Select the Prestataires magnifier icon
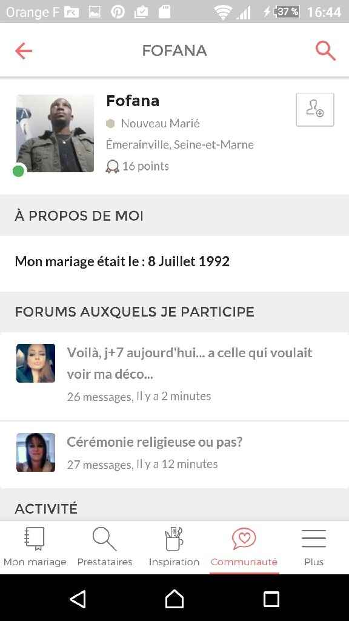This screenshot has height=621, width=349. [104, 537]
